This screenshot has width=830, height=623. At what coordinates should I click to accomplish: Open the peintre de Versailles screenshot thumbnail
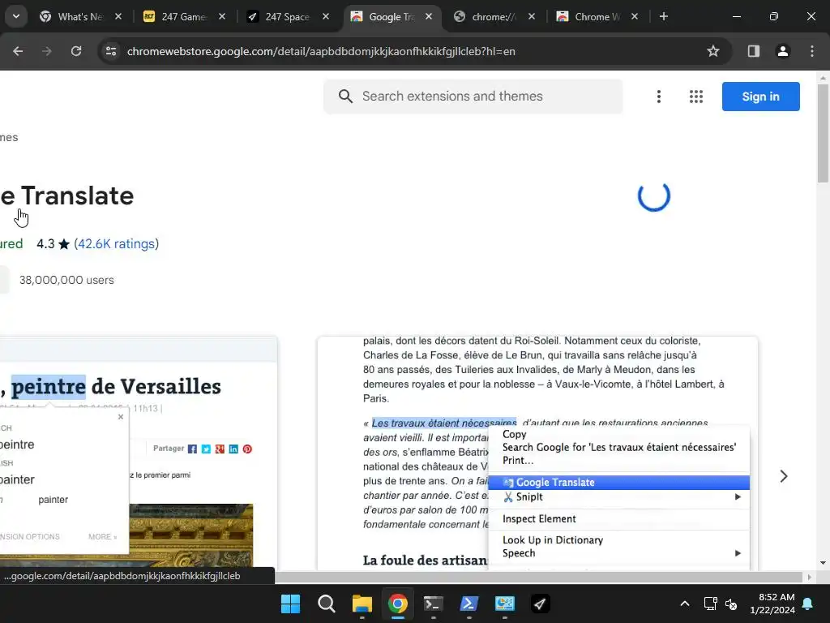tap(139, 453)
